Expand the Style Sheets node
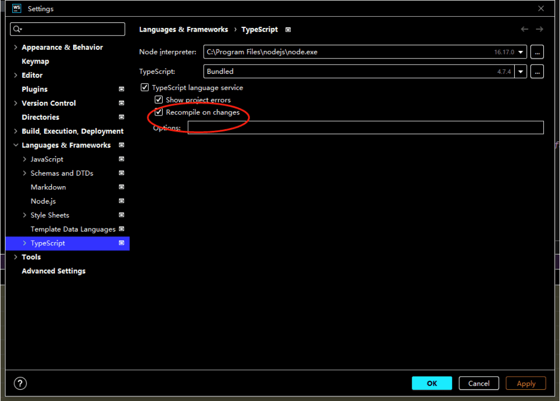This screenshot has width=560, height=401. click(24, 215)
